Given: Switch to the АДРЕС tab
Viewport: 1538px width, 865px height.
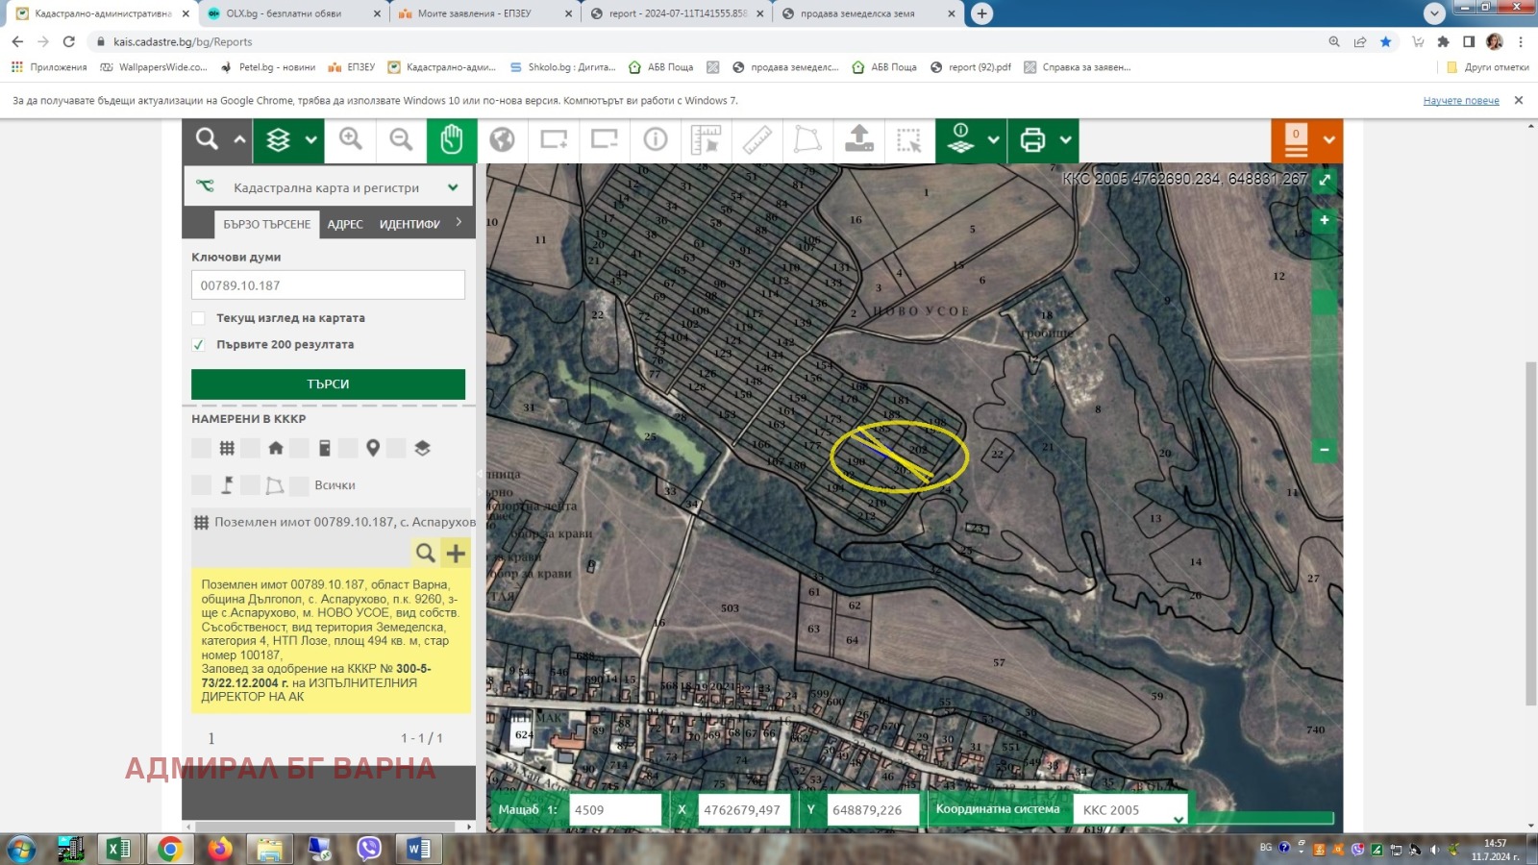Looking at the screenshot, I should 343,223.
